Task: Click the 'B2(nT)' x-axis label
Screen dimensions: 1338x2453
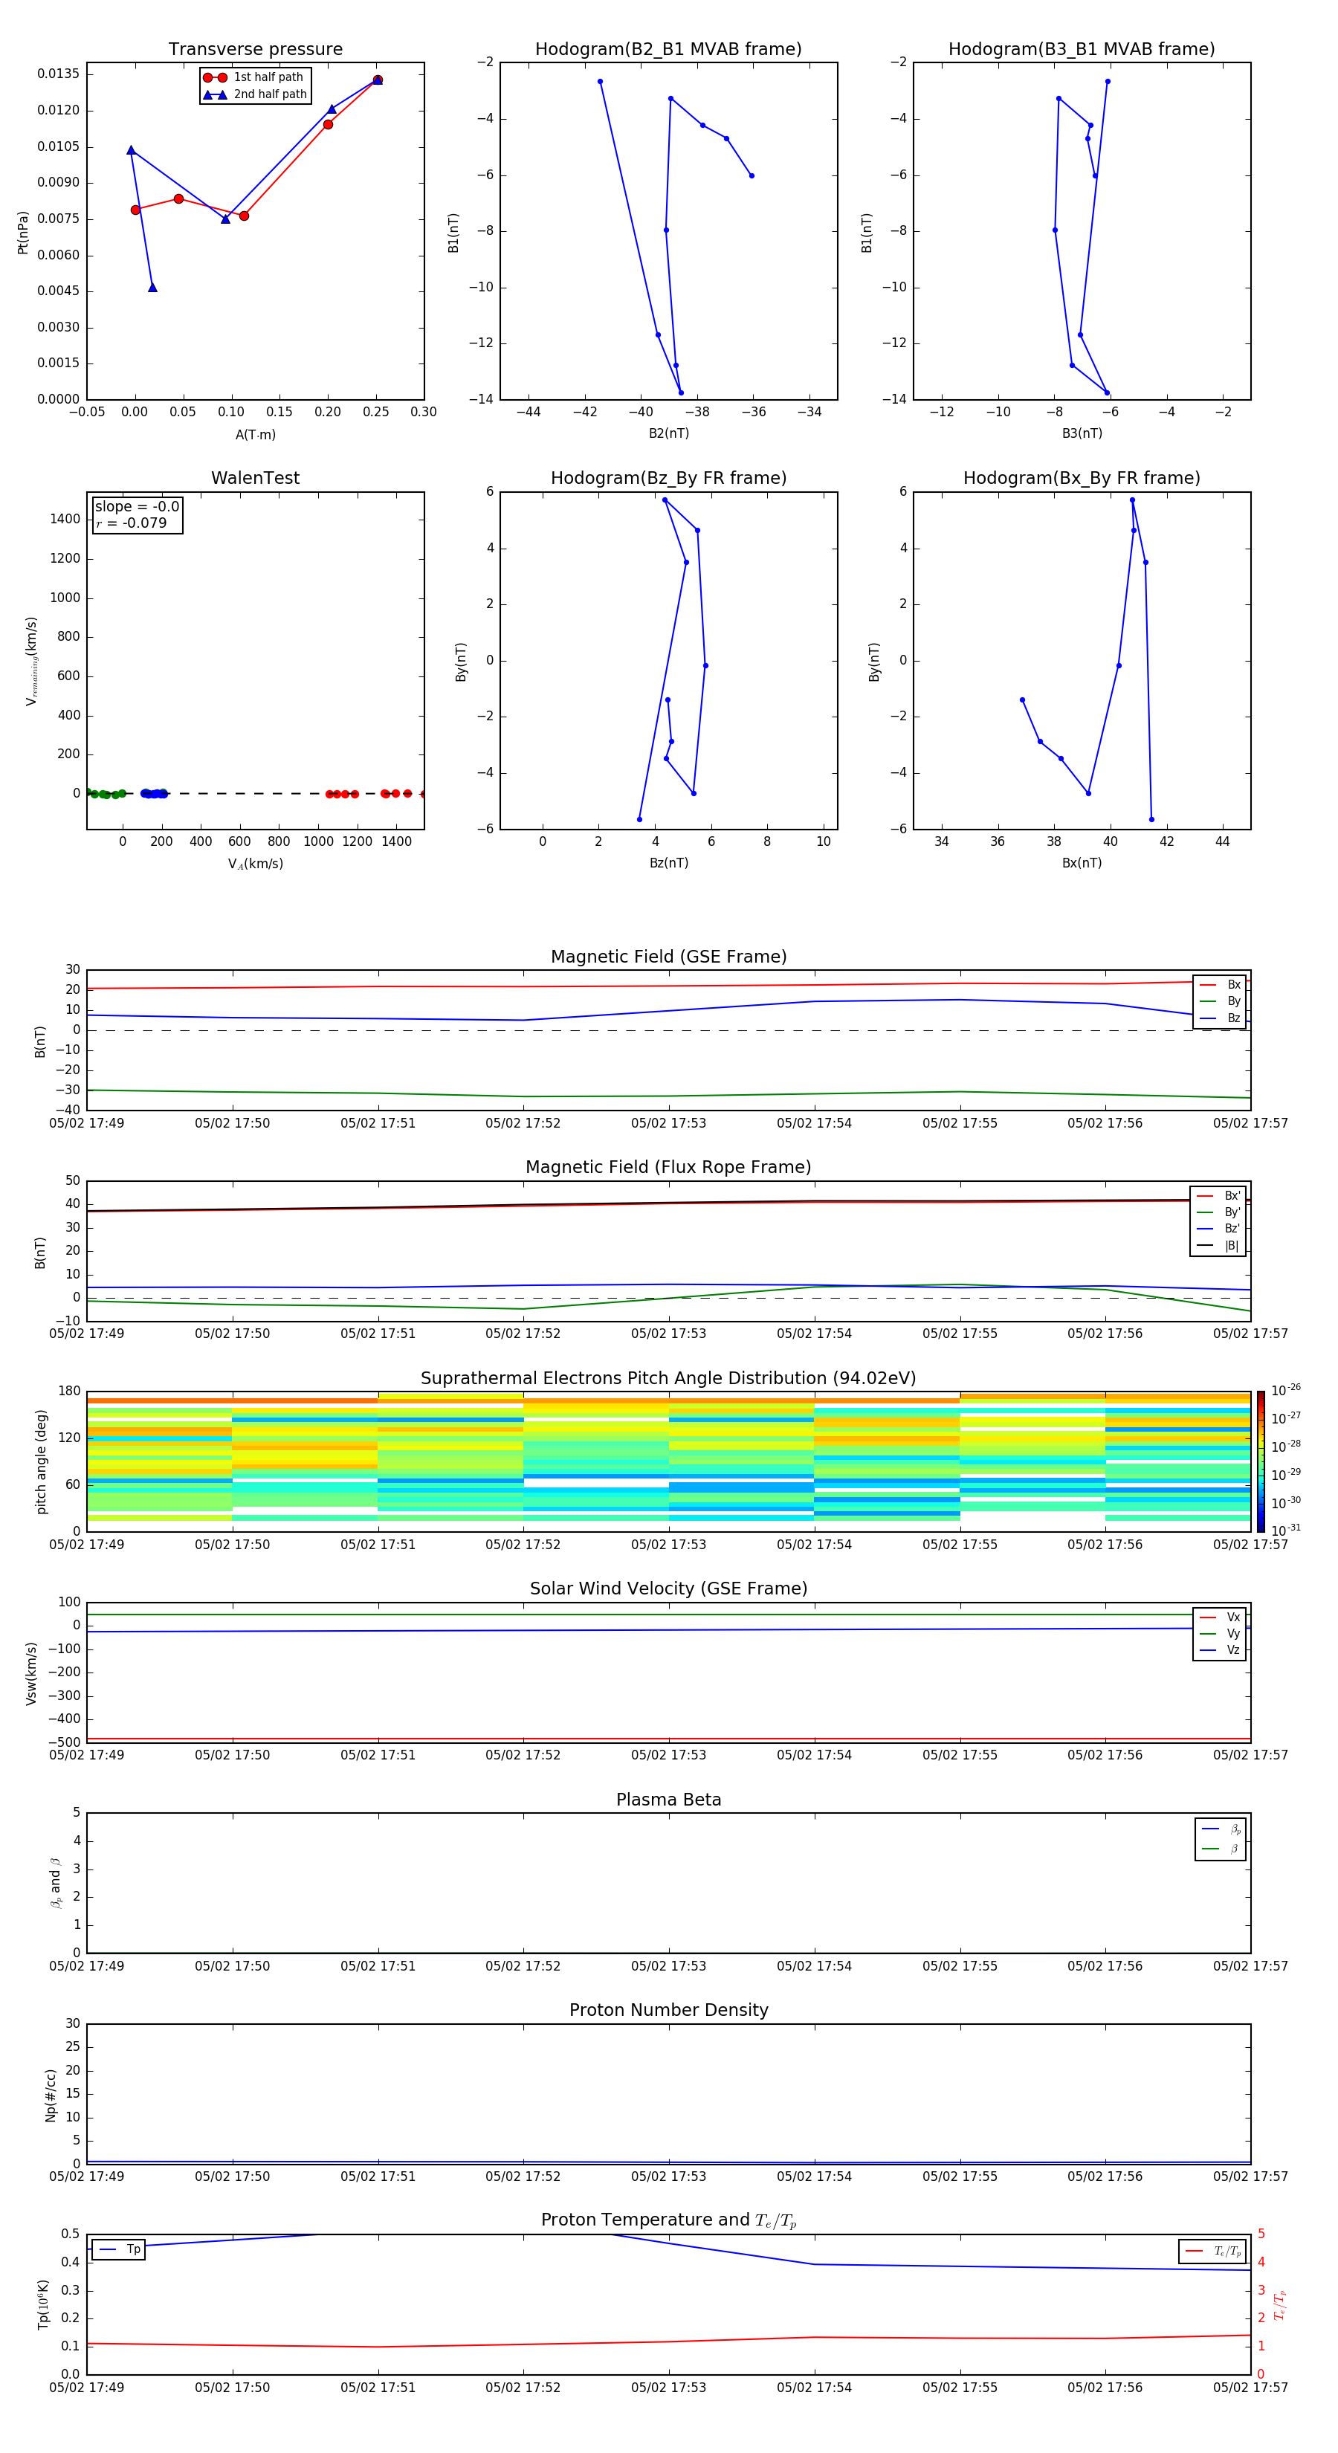Action: [668, 433]
